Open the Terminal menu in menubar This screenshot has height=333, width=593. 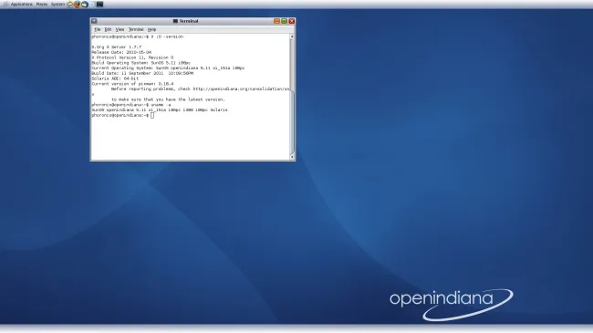tap(136, 29)
